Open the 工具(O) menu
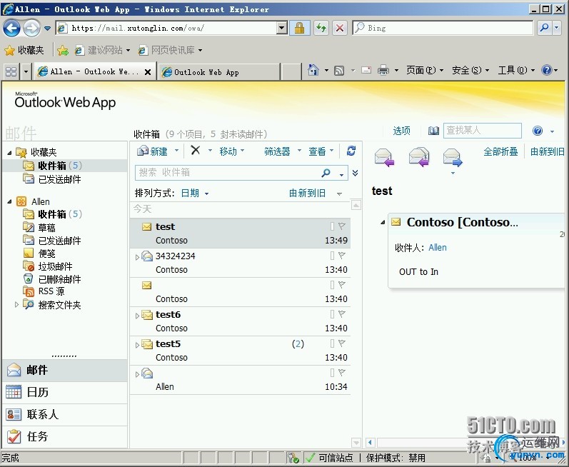The image size is (569, 467). 515,70
